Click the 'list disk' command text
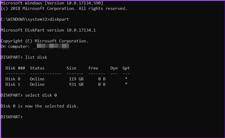 pos(36,57)
